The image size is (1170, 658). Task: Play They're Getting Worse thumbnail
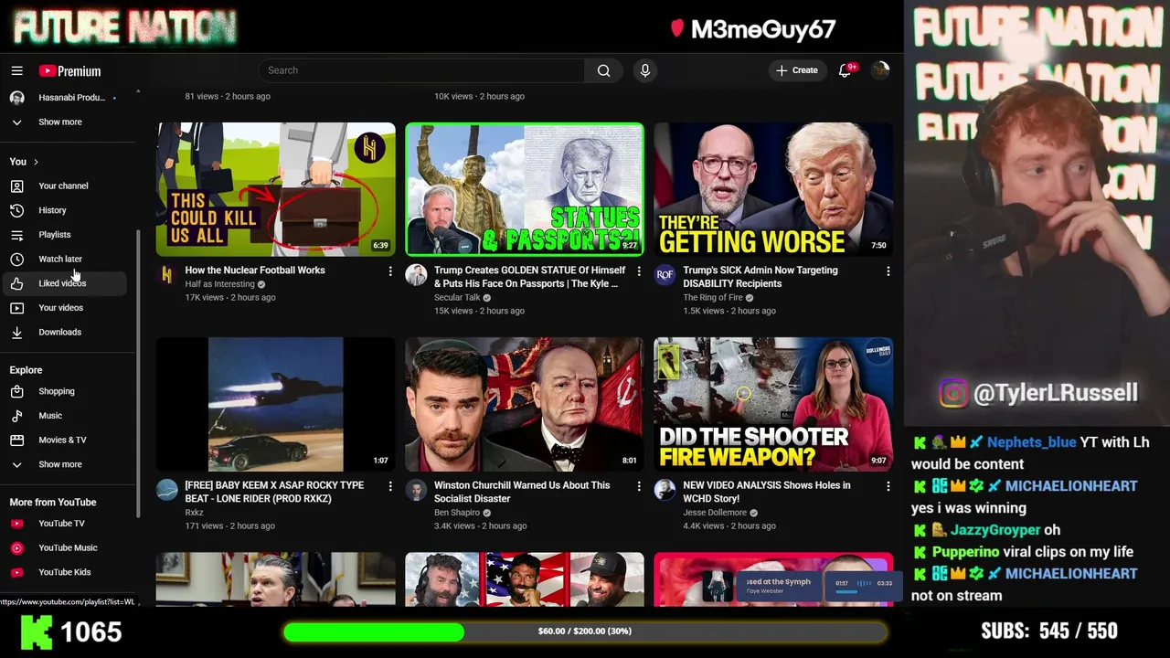(773, 189)
